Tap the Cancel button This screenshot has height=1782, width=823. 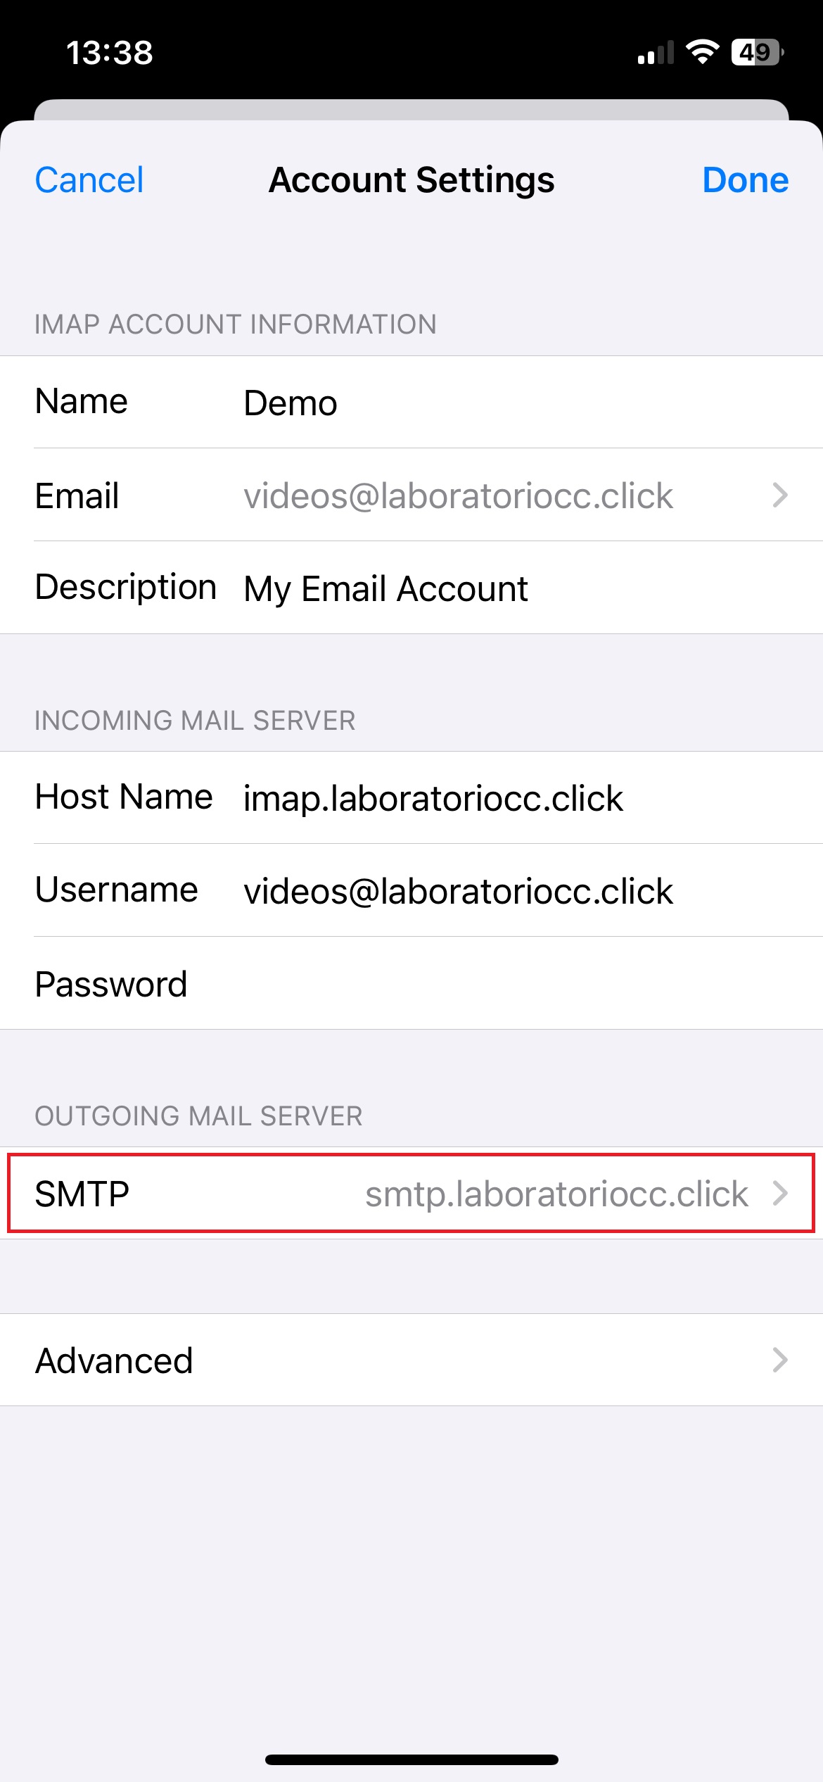coord(89,180)
